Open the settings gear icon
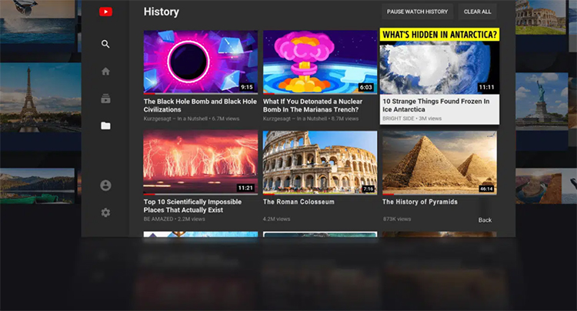Viewport: 577px width, 311px height. click(105, 212)
